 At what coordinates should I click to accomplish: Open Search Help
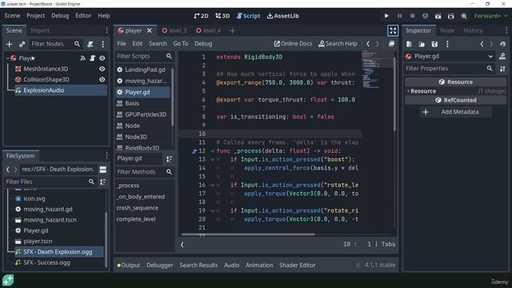tap(338, 43)
